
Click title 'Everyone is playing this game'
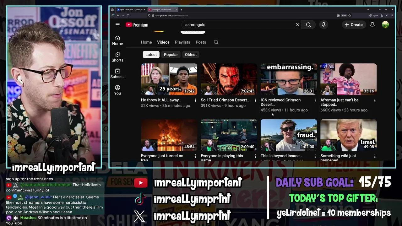click(x=222, y=158)
